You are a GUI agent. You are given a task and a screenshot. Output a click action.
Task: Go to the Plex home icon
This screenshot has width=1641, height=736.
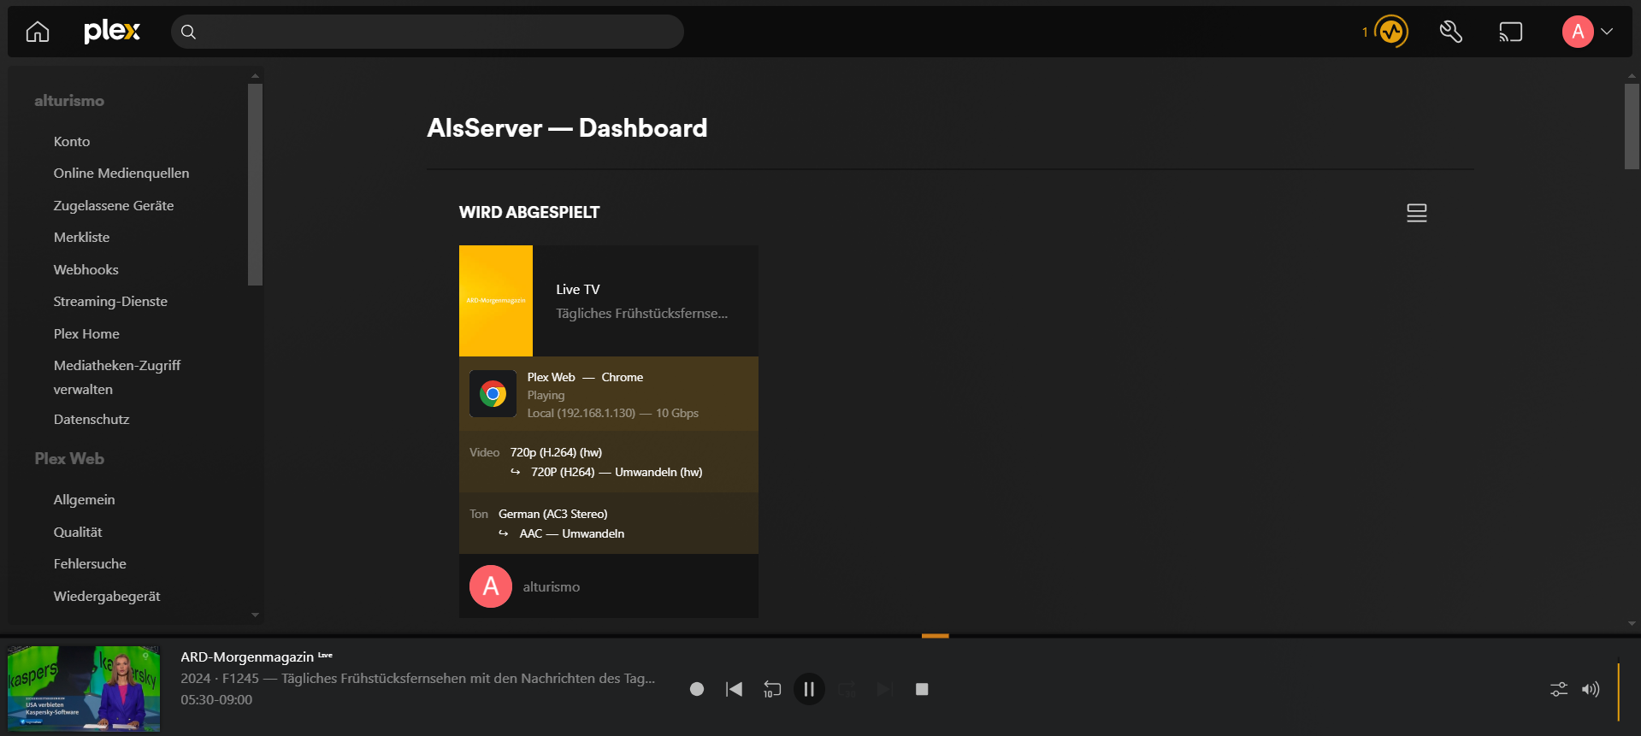click(38, 32)
